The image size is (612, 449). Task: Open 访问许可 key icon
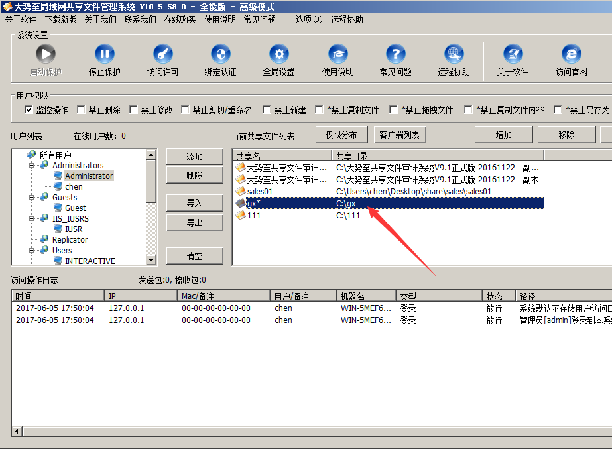coord(162,54)
